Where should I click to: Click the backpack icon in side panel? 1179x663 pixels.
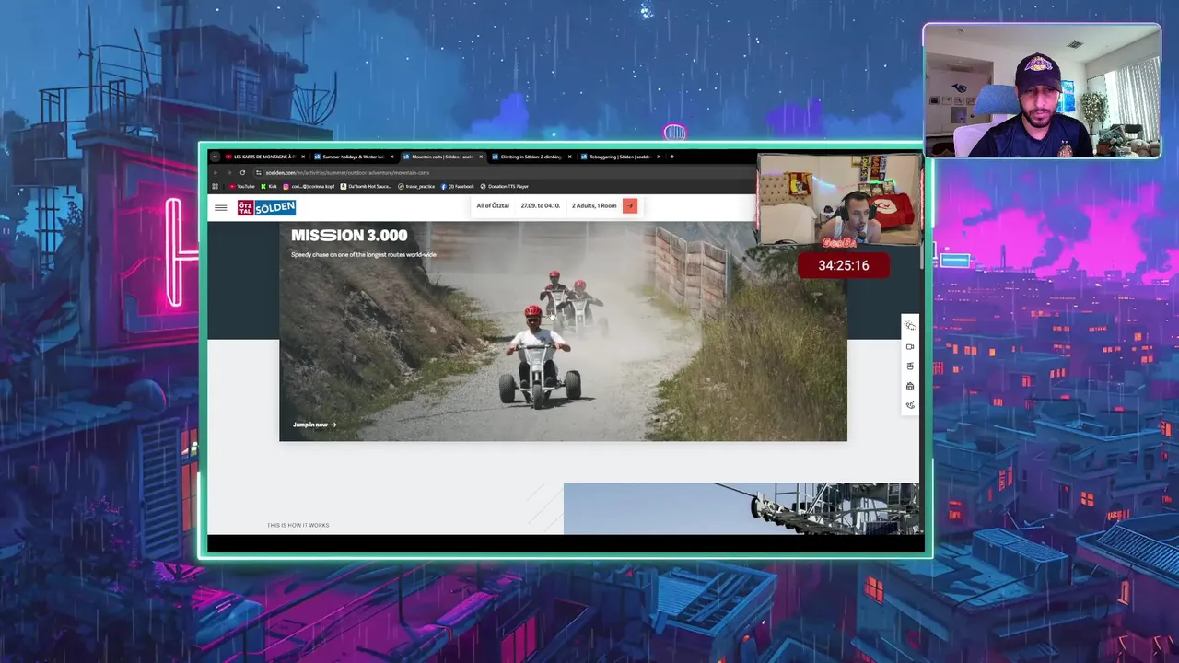[910, 386]
